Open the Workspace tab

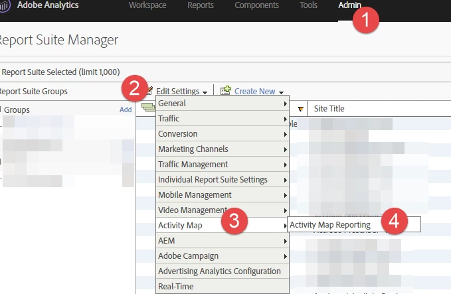[x=147, y=5]
